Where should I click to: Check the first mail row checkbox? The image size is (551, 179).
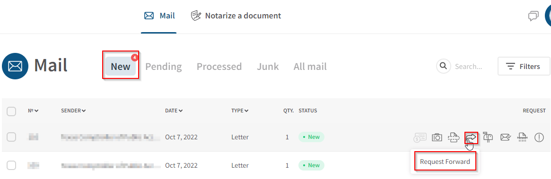[11, 137]
